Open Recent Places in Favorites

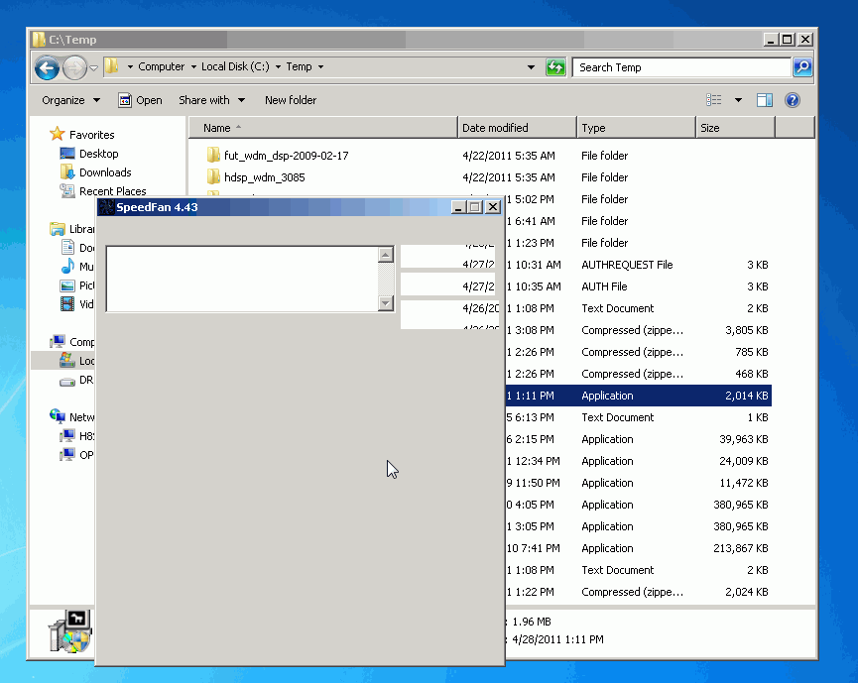[x=113, y=191]
